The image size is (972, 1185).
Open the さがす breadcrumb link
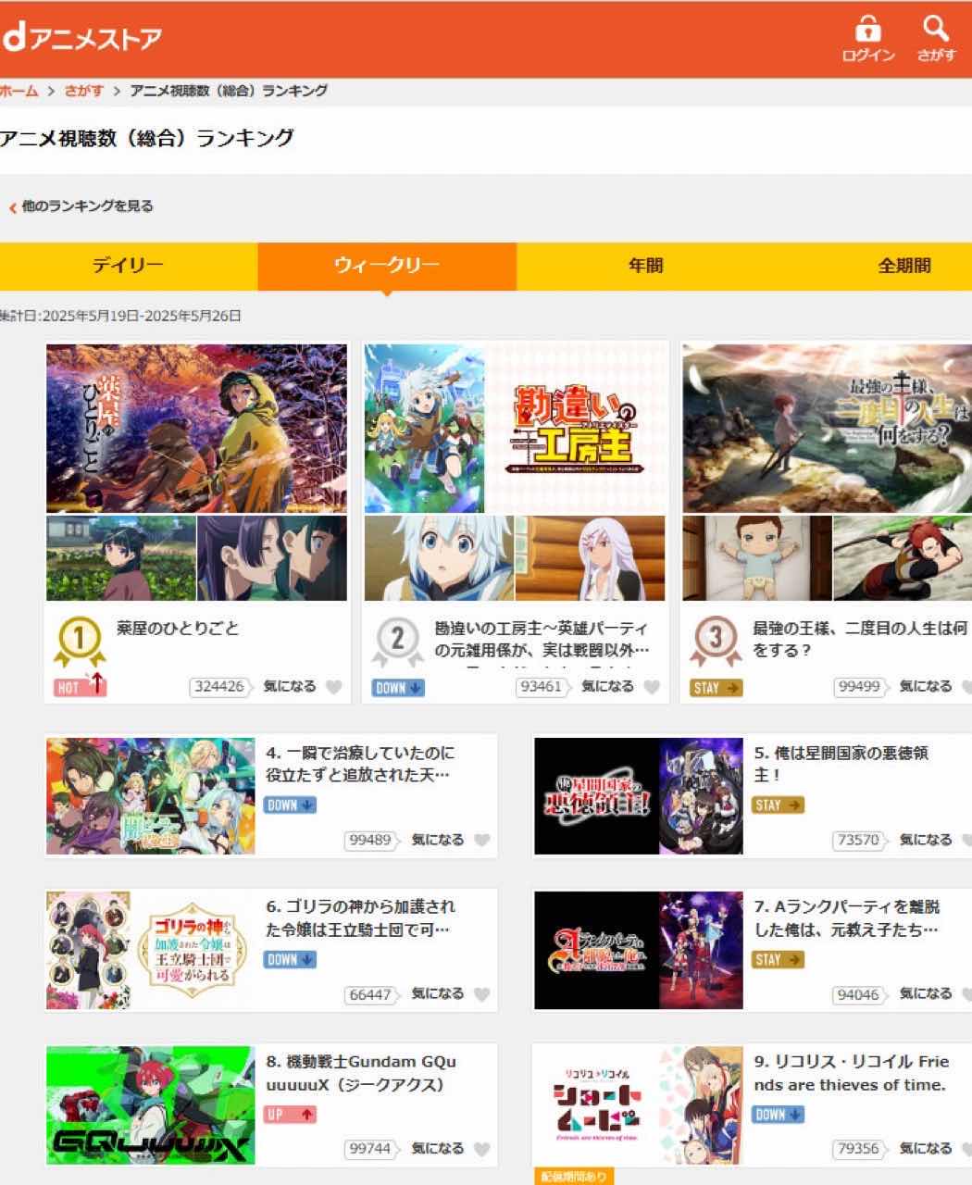click(83, 91)
